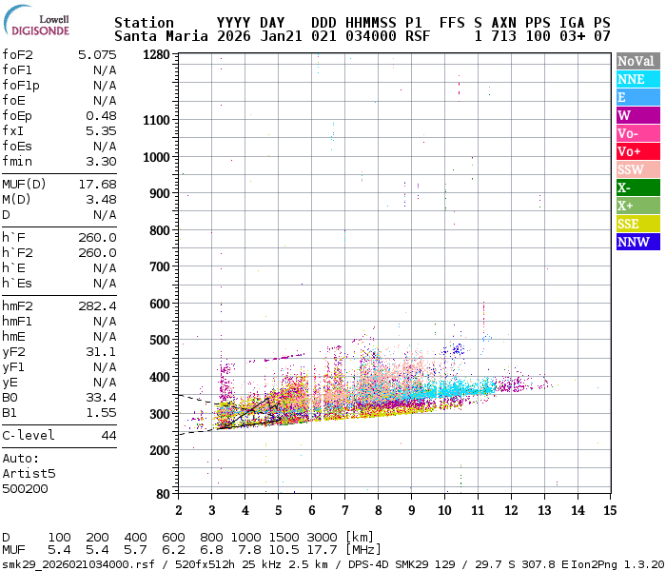Select the E blue legend swatch

[x=638, y=97]
